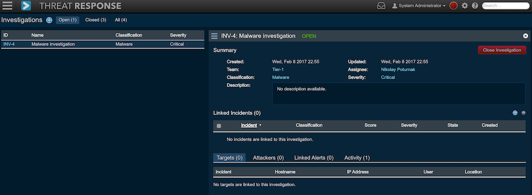Viewport: 532px width, 195px height.
Task: Click the Threat Response logo icon
Action: point(26,6)
